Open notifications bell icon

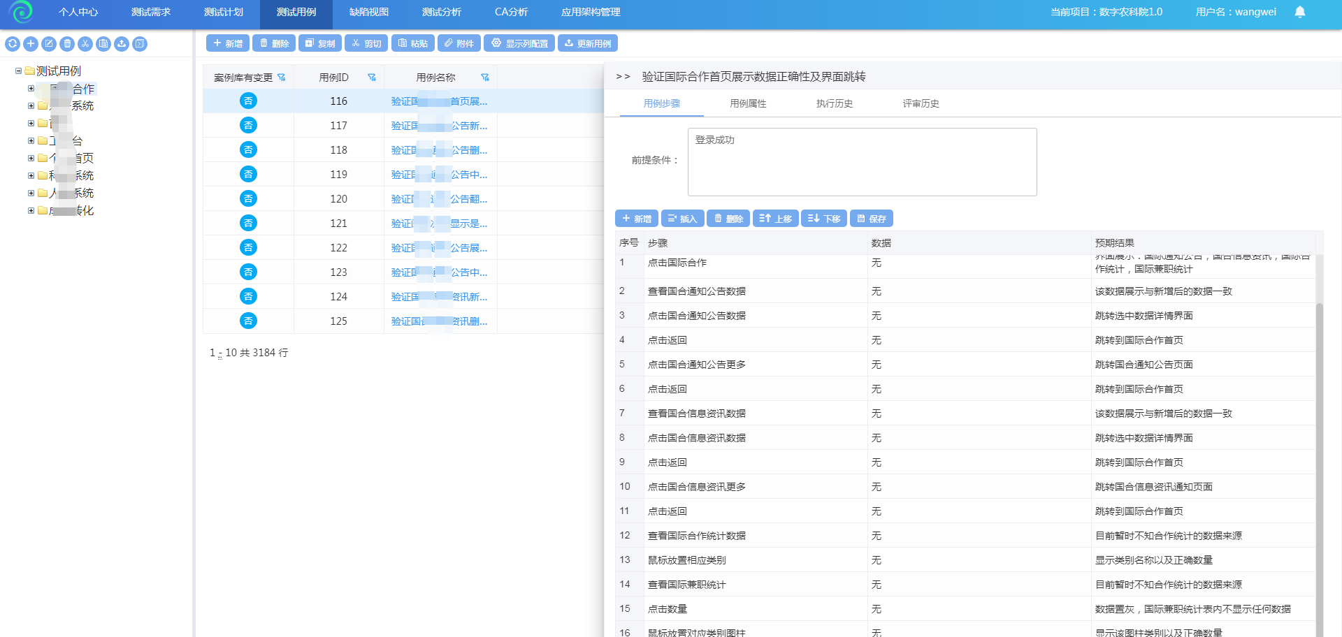[x=1300, y=12]
